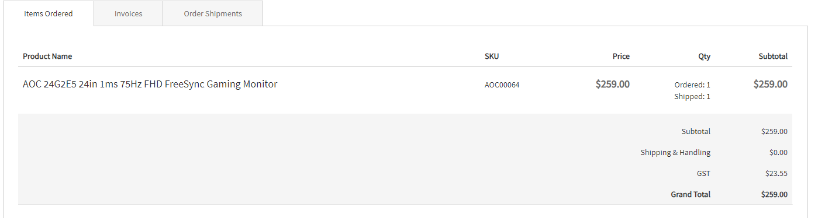Click the GST label
This screenshot has width=818, height=218.
(703, 174)
